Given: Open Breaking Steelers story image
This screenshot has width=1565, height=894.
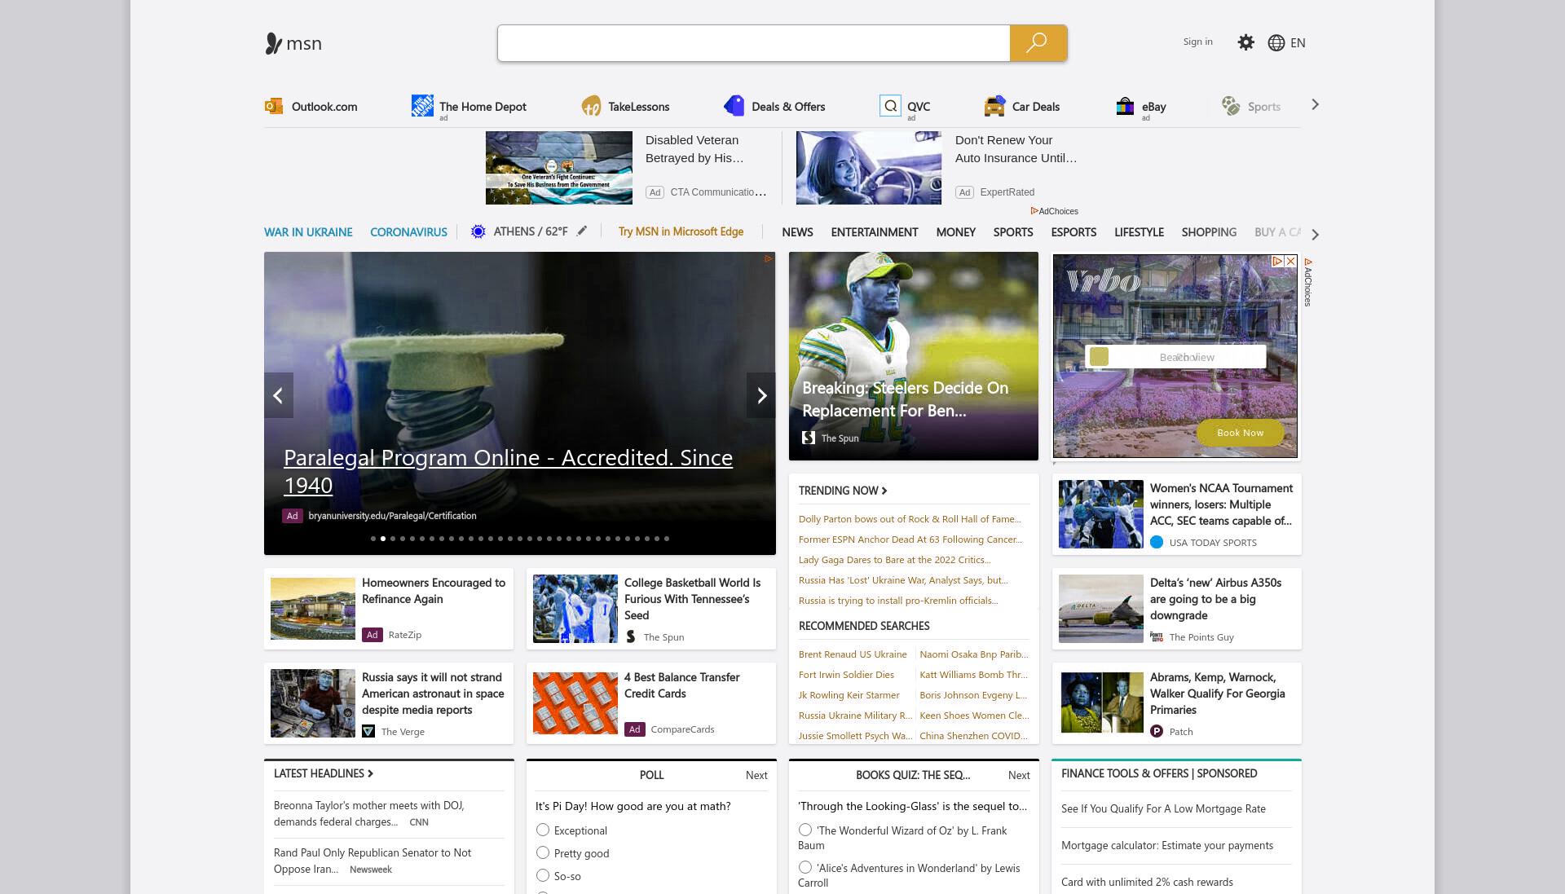Looking at the screenshot, I should (914, 356).
